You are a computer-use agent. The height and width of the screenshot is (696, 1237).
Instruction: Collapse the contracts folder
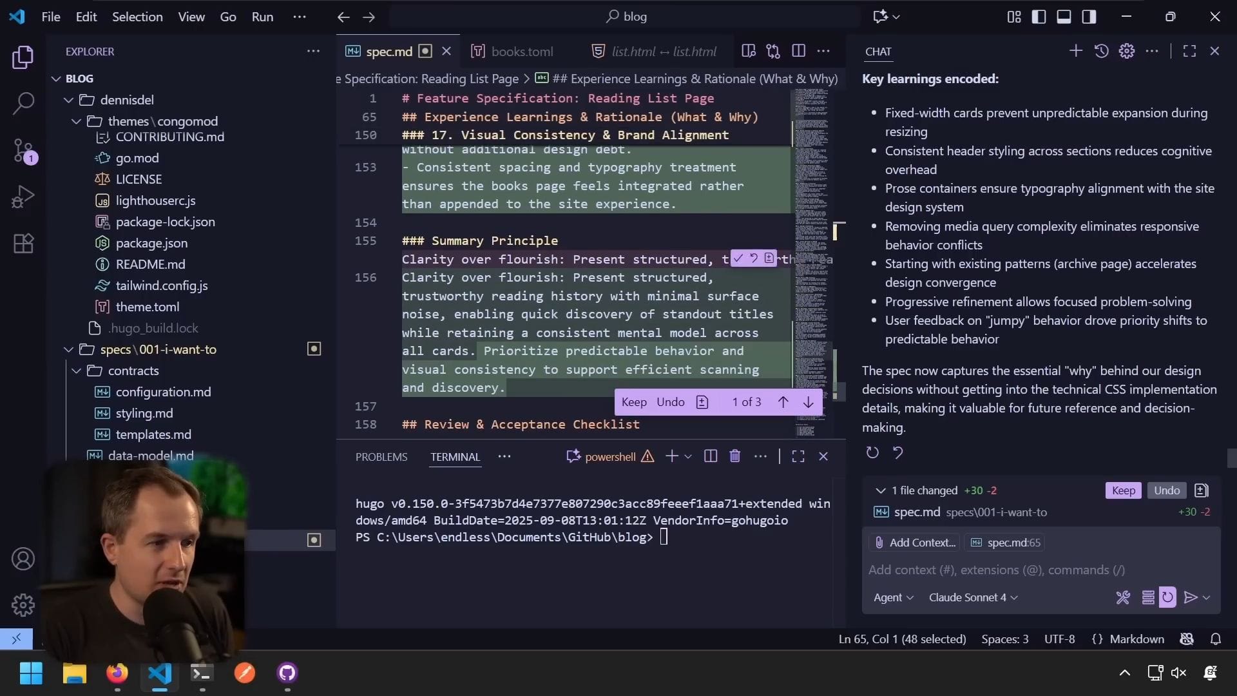[133, 371]
